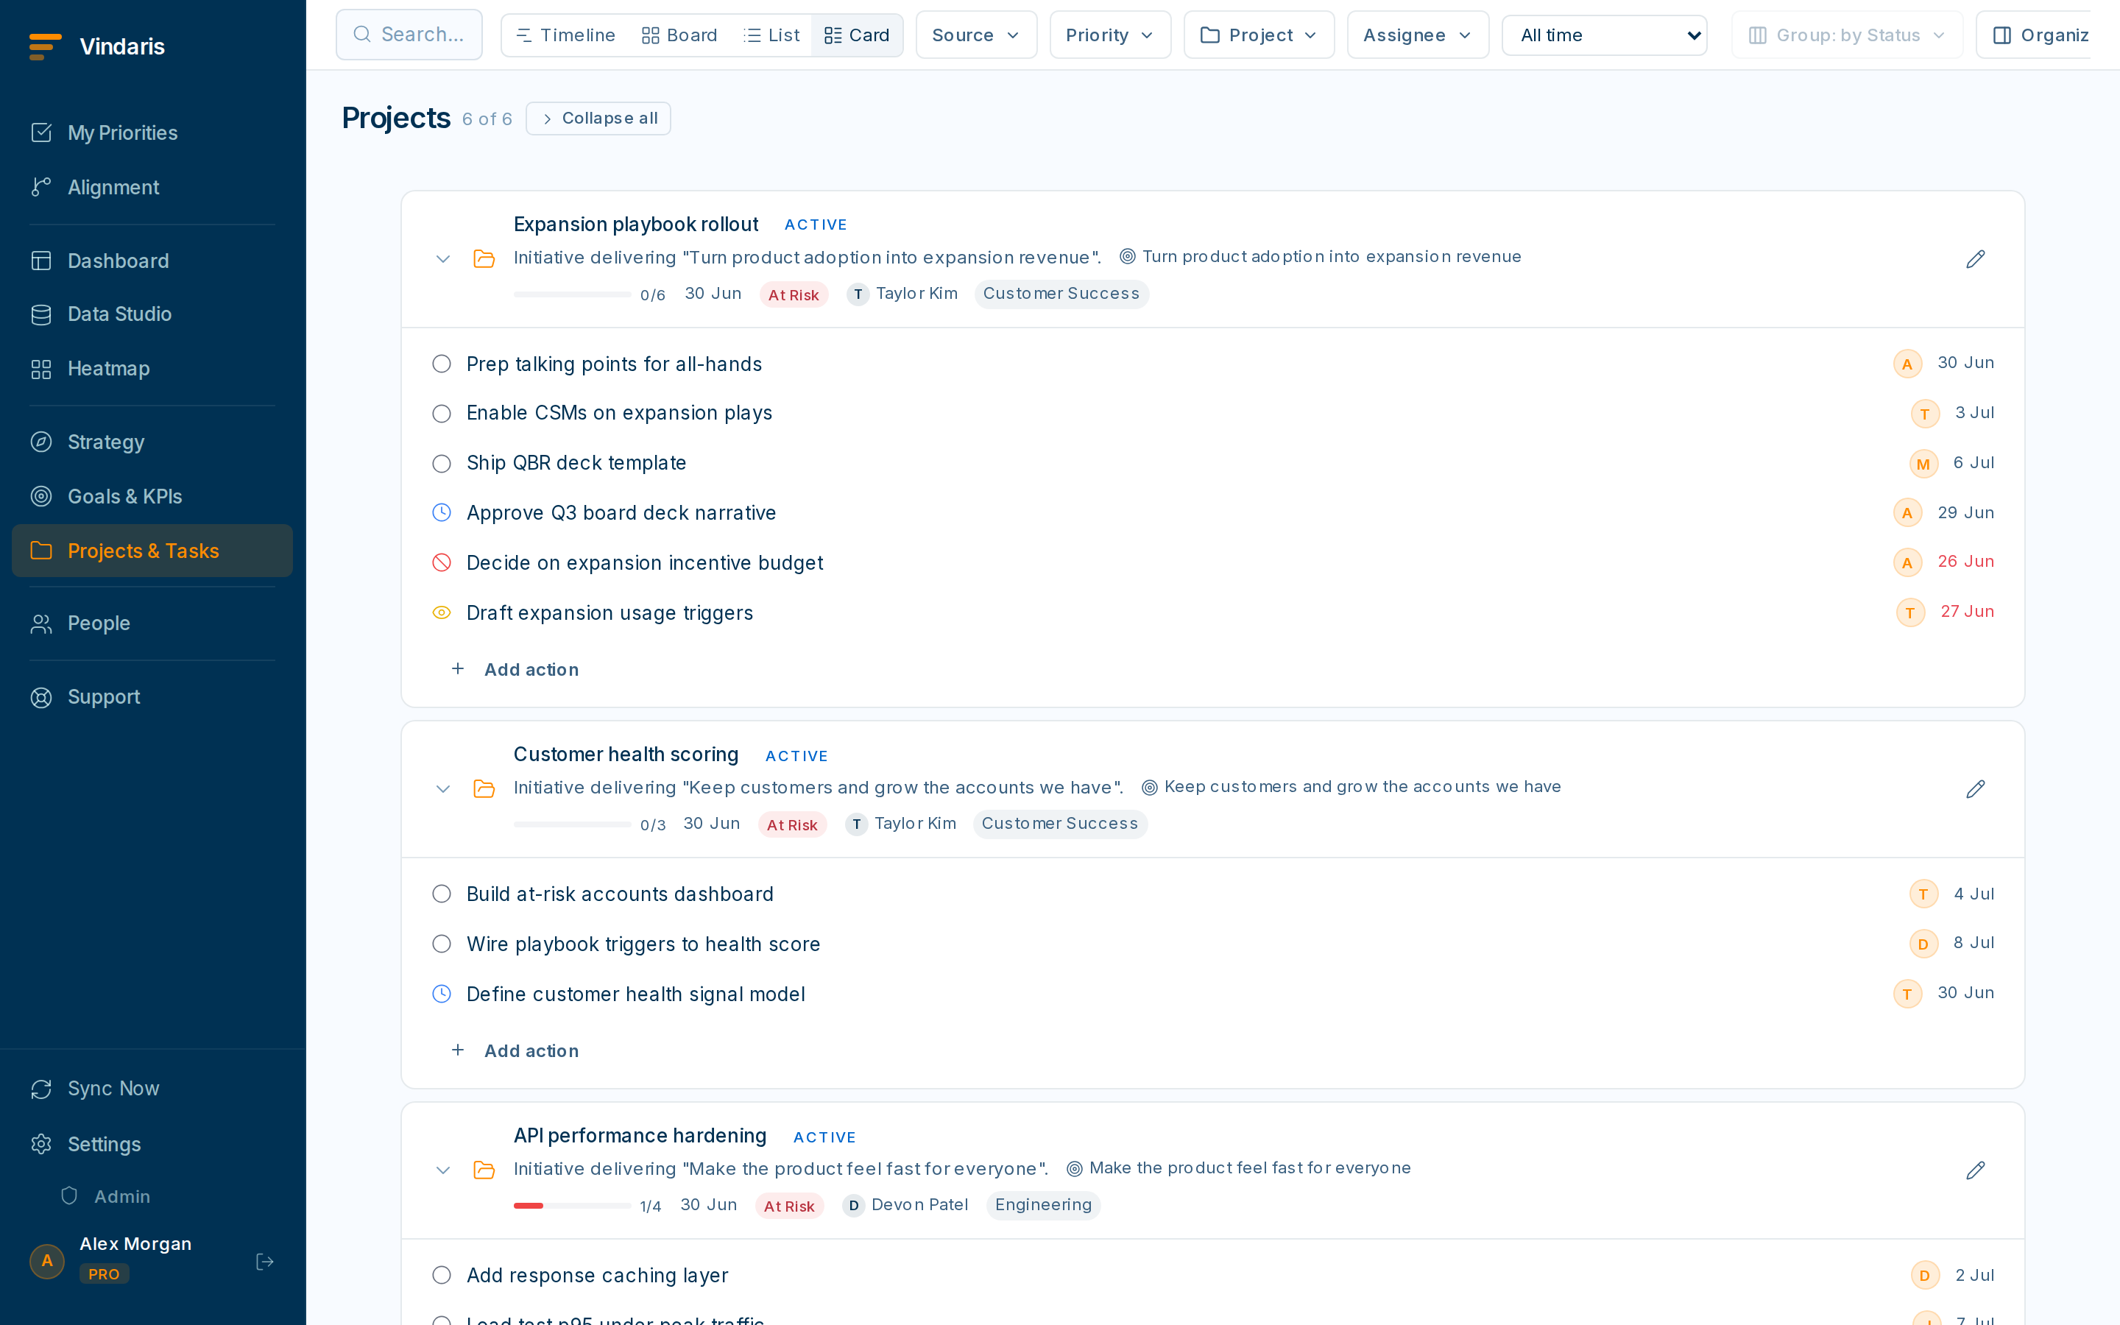Click the Collapse all button
This screenshot has height=1325, width=2120.
coord(598,119)
